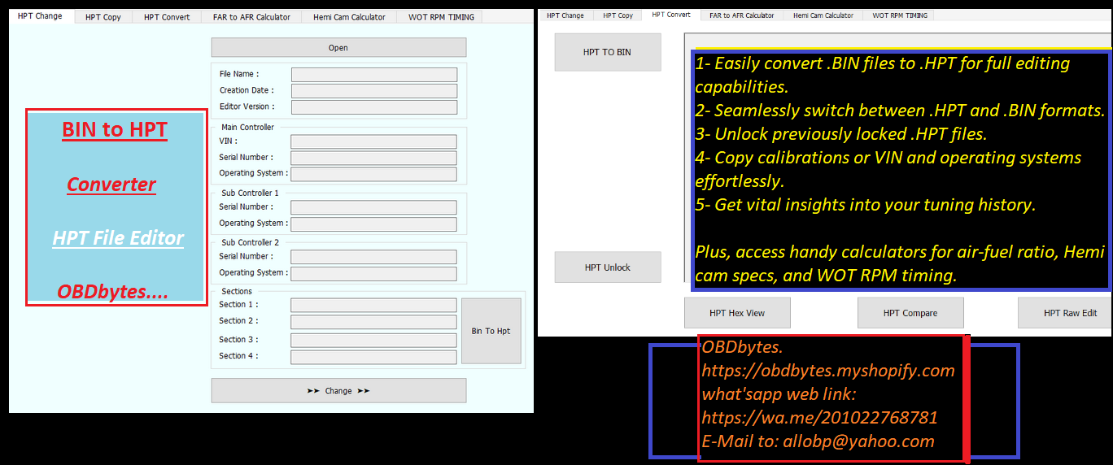This screenshot has height=465, width=1113.
Task: Click the File Name input field
Action: 374,75
